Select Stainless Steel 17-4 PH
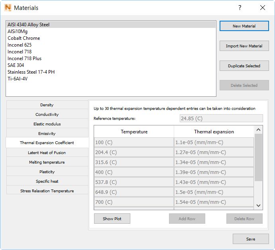Image resolution: width=275 pixels, height=250 pixels. (111, 72)
